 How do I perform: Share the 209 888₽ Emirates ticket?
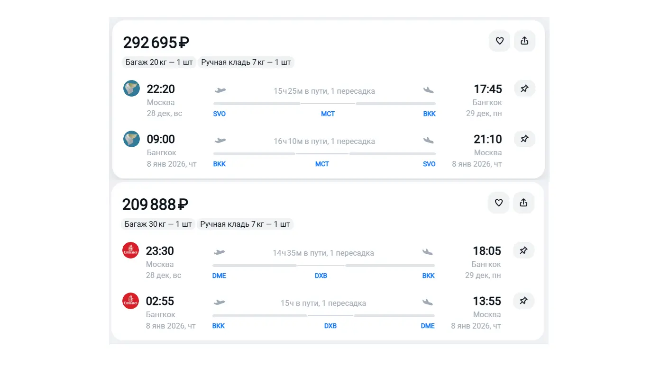(x=523, y=203)
